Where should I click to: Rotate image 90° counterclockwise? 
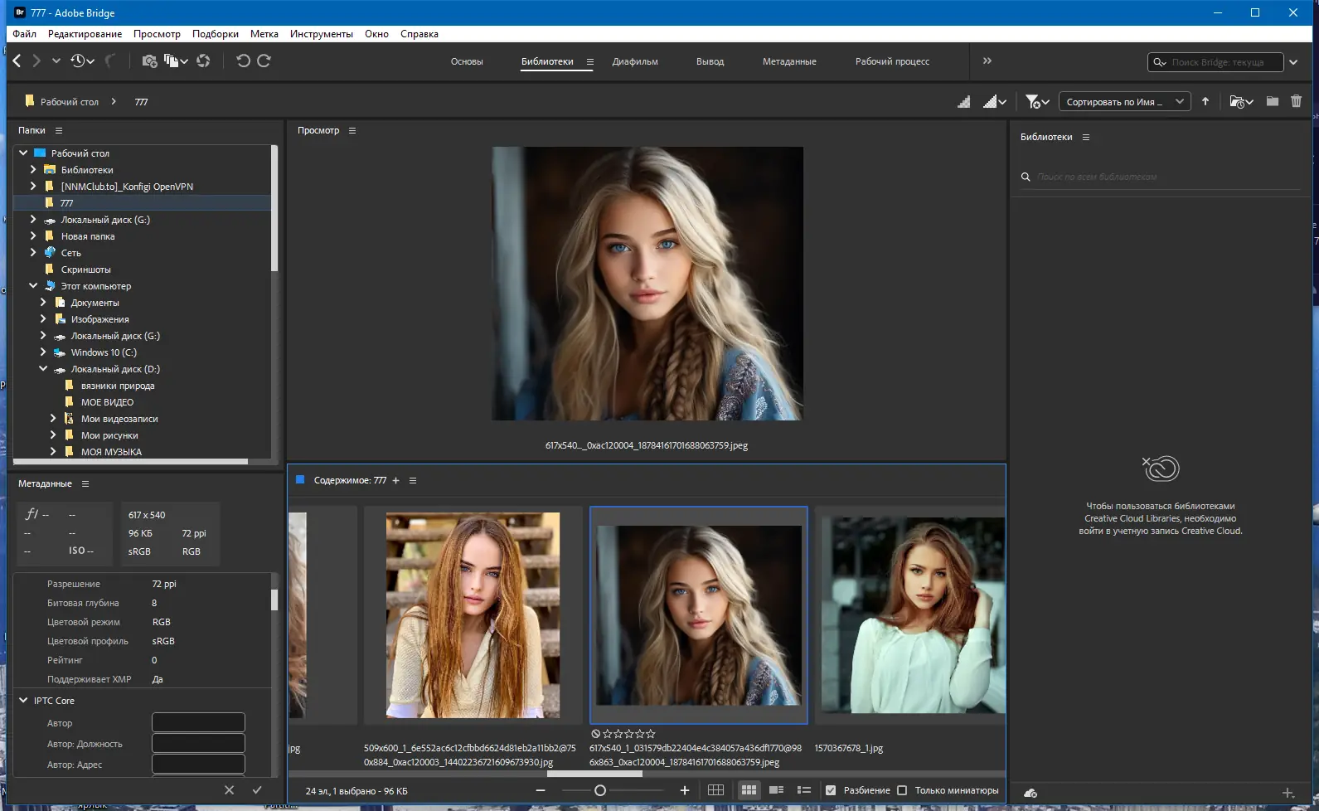tap(243, 61)
